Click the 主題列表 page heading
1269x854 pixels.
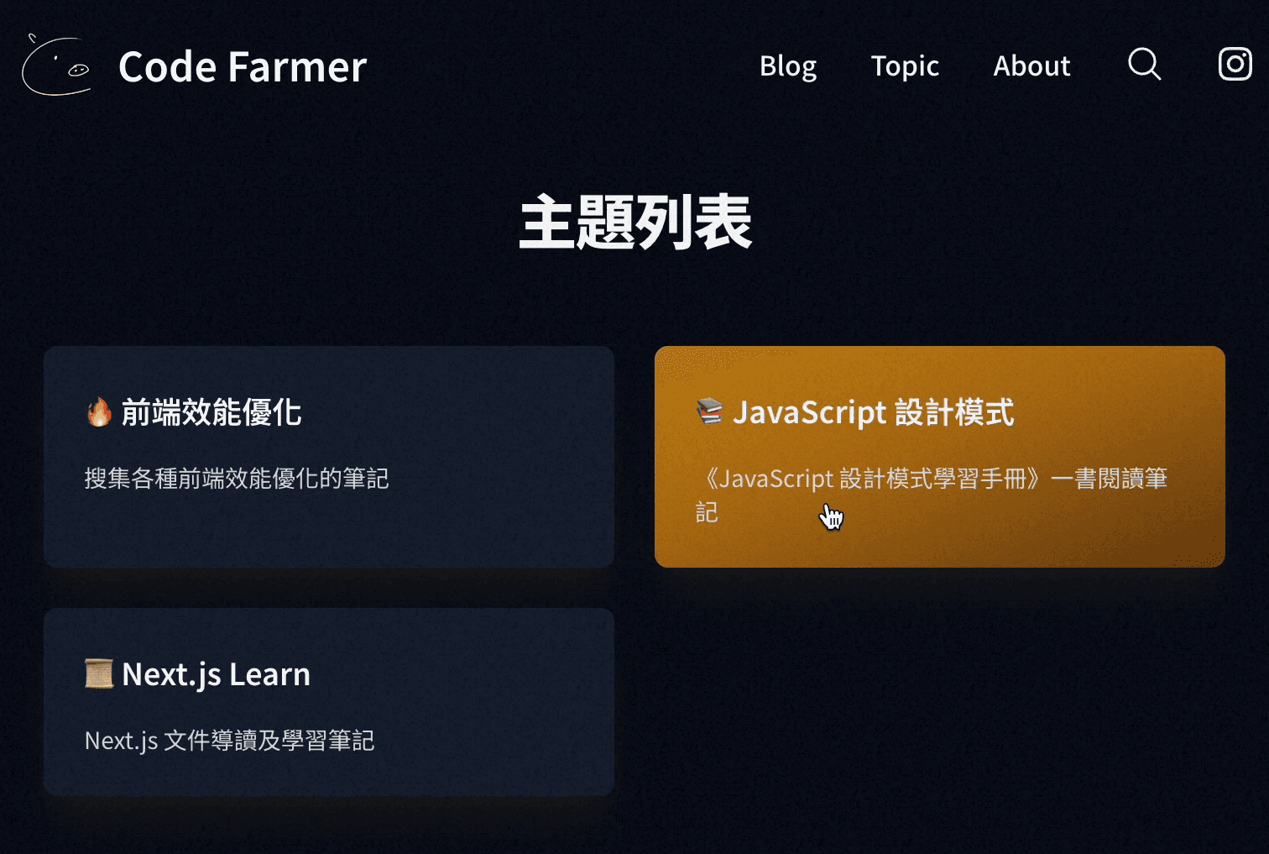tap(634, 223)
